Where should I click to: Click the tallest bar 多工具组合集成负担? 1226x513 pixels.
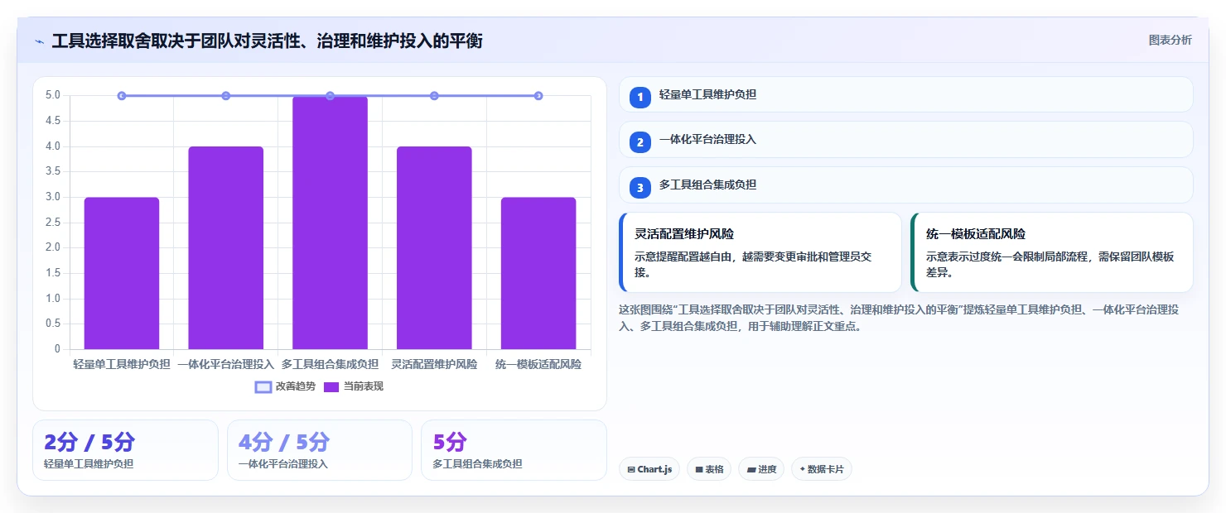330,223
